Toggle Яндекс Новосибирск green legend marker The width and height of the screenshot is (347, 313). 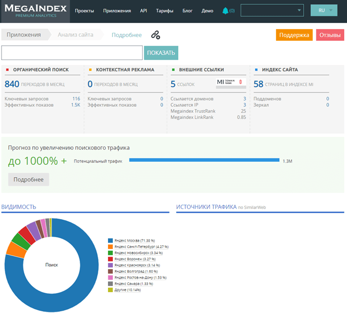pyautogui.click(x=110, y=253)
